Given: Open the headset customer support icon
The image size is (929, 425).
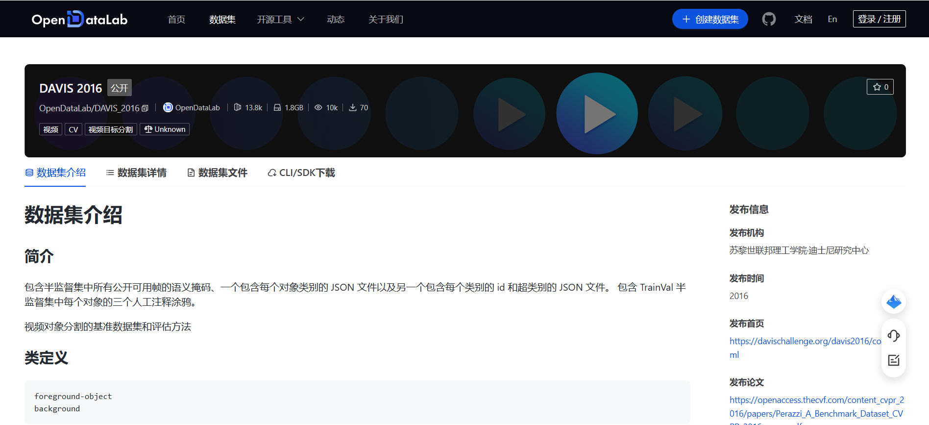Looking at the screenshot, I should click(x=894, y=336).
